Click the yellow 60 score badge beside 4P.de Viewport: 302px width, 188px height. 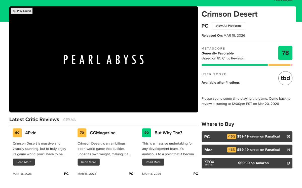(17, 133)
